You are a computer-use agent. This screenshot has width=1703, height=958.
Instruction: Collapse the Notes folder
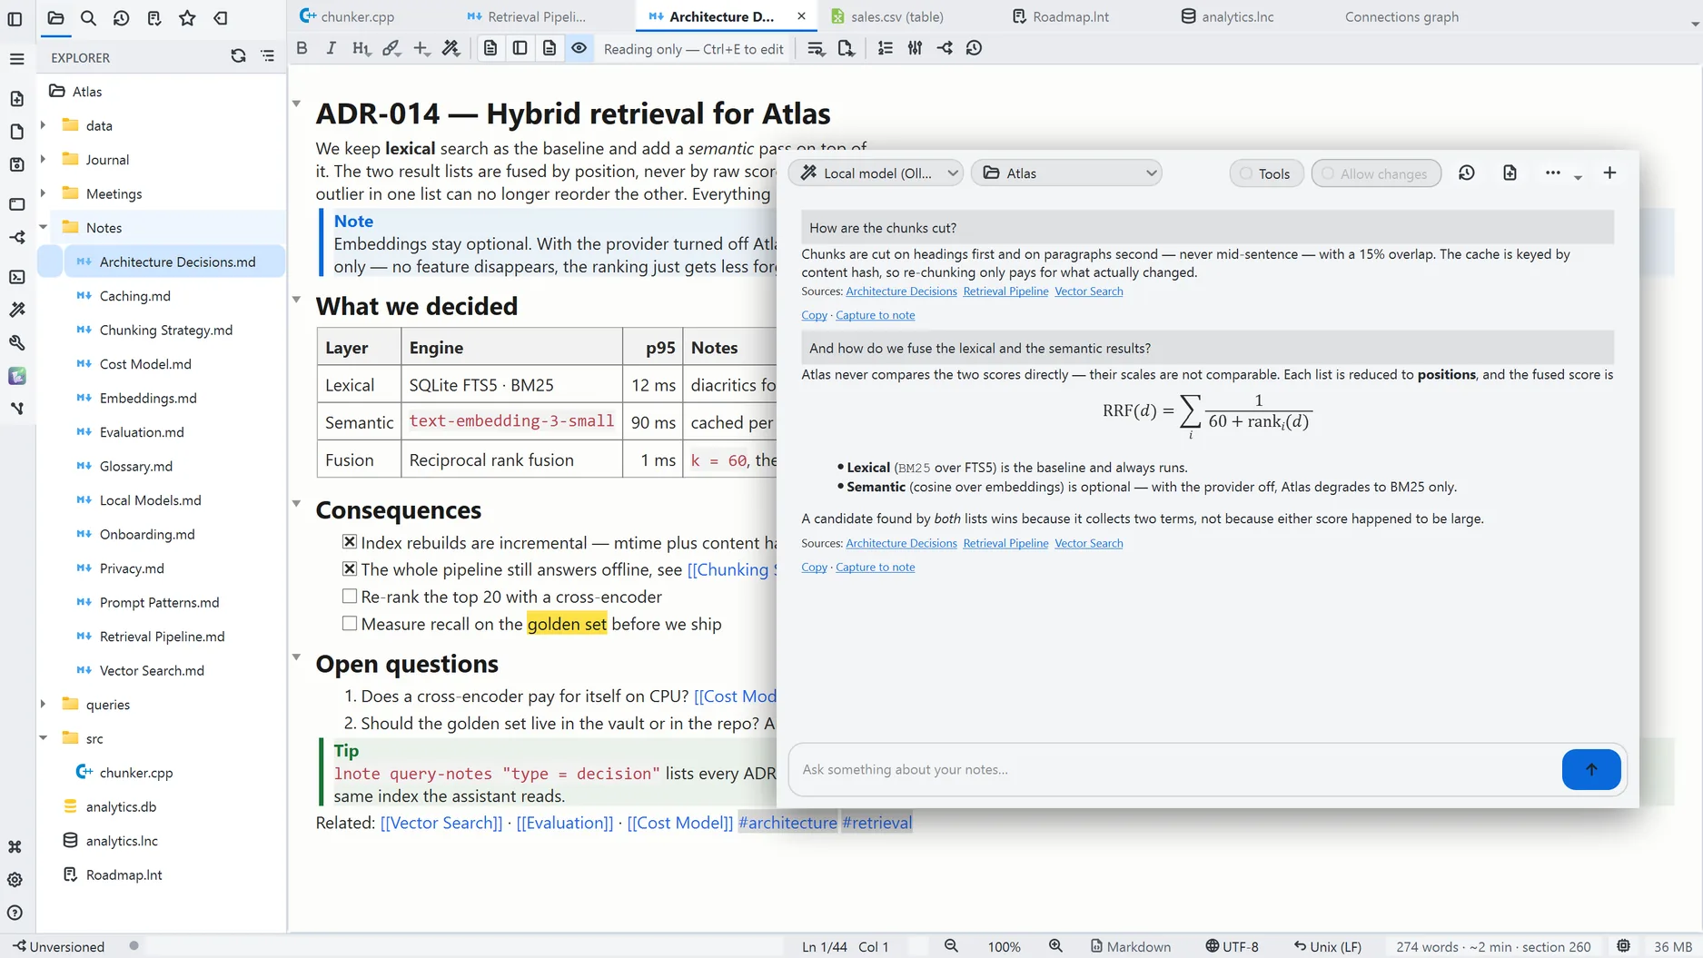(43, 227)
